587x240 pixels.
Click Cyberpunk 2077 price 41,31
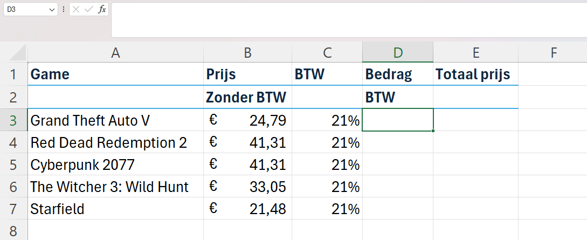click(248, 164)
